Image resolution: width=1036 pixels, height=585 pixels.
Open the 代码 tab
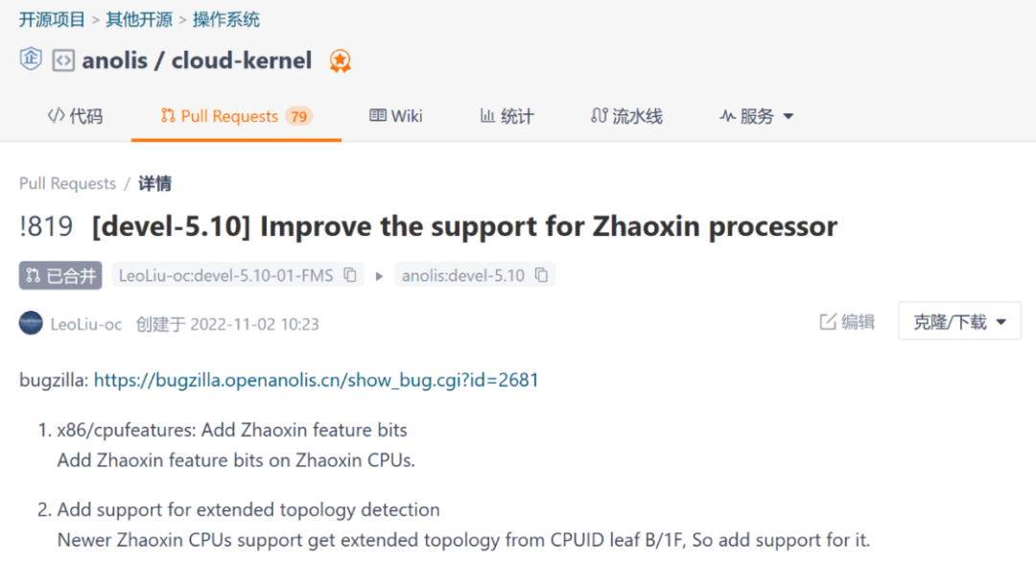pos(76,116)
